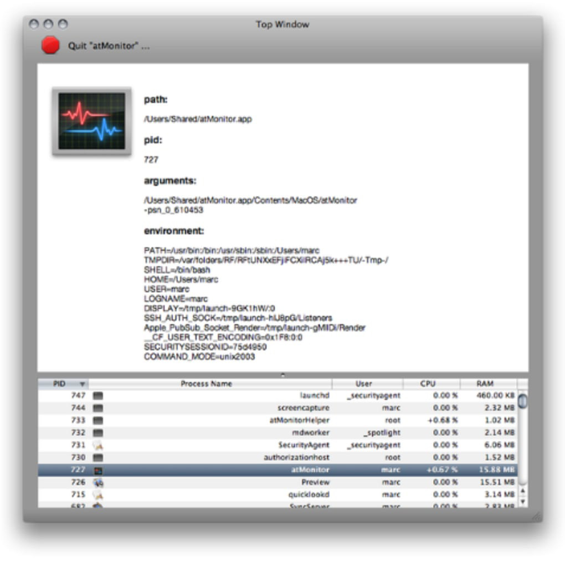Click the _spotlight user cell

[382, 432]
